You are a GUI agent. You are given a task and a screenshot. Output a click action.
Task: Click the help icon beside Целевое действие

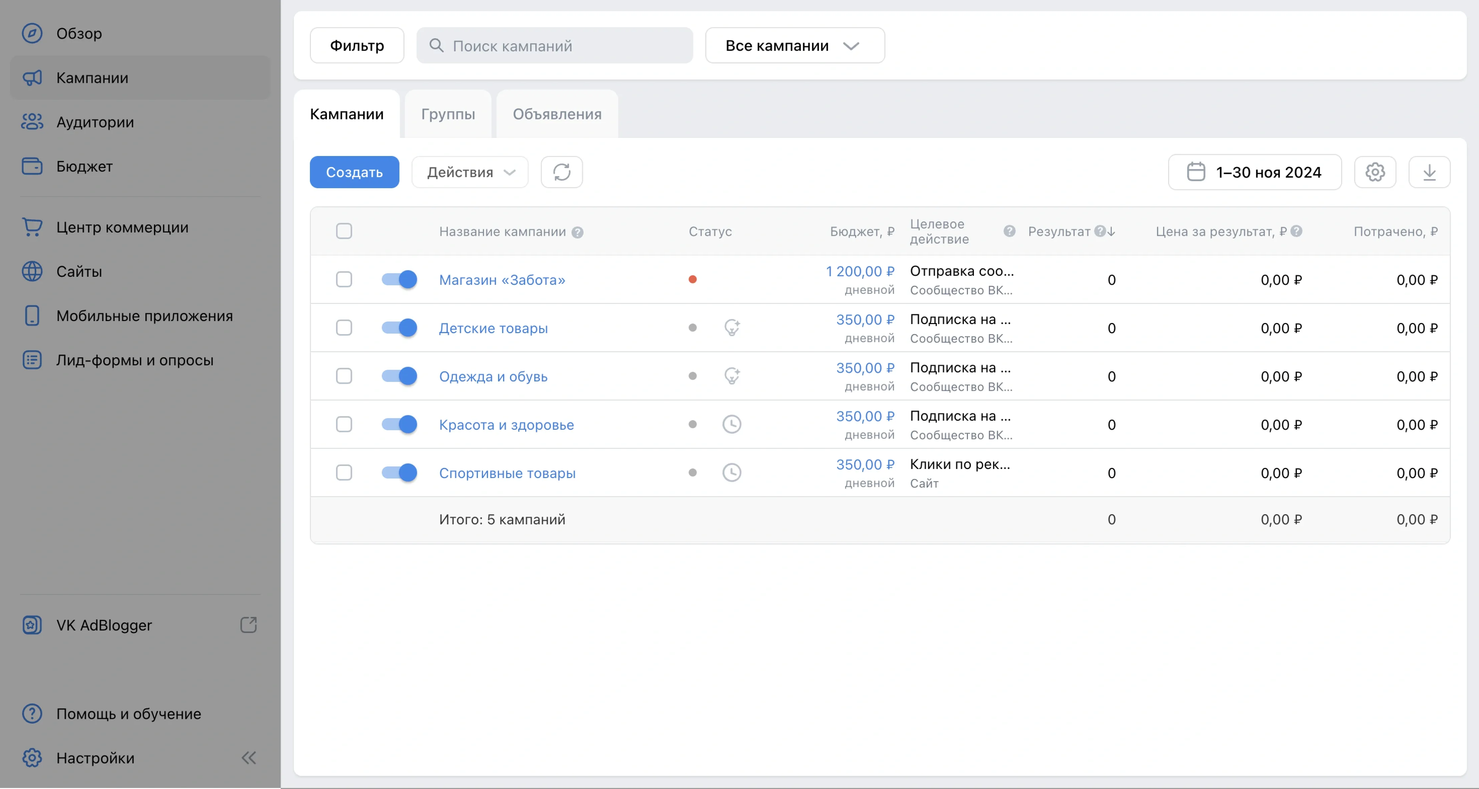click(x=1009, y=231)
